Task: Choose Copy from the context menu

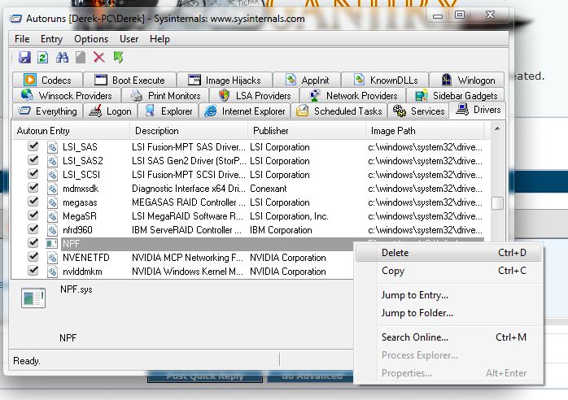Action: (448, 271)
